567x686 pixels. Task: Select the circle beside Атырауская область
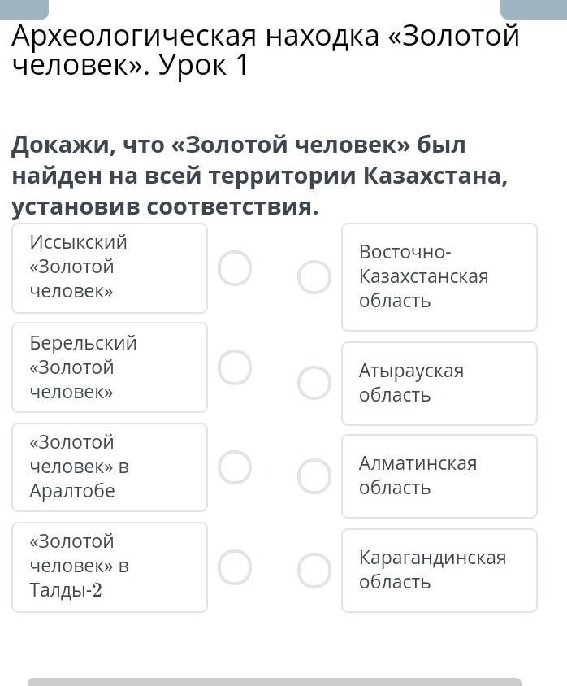[314, 383]
